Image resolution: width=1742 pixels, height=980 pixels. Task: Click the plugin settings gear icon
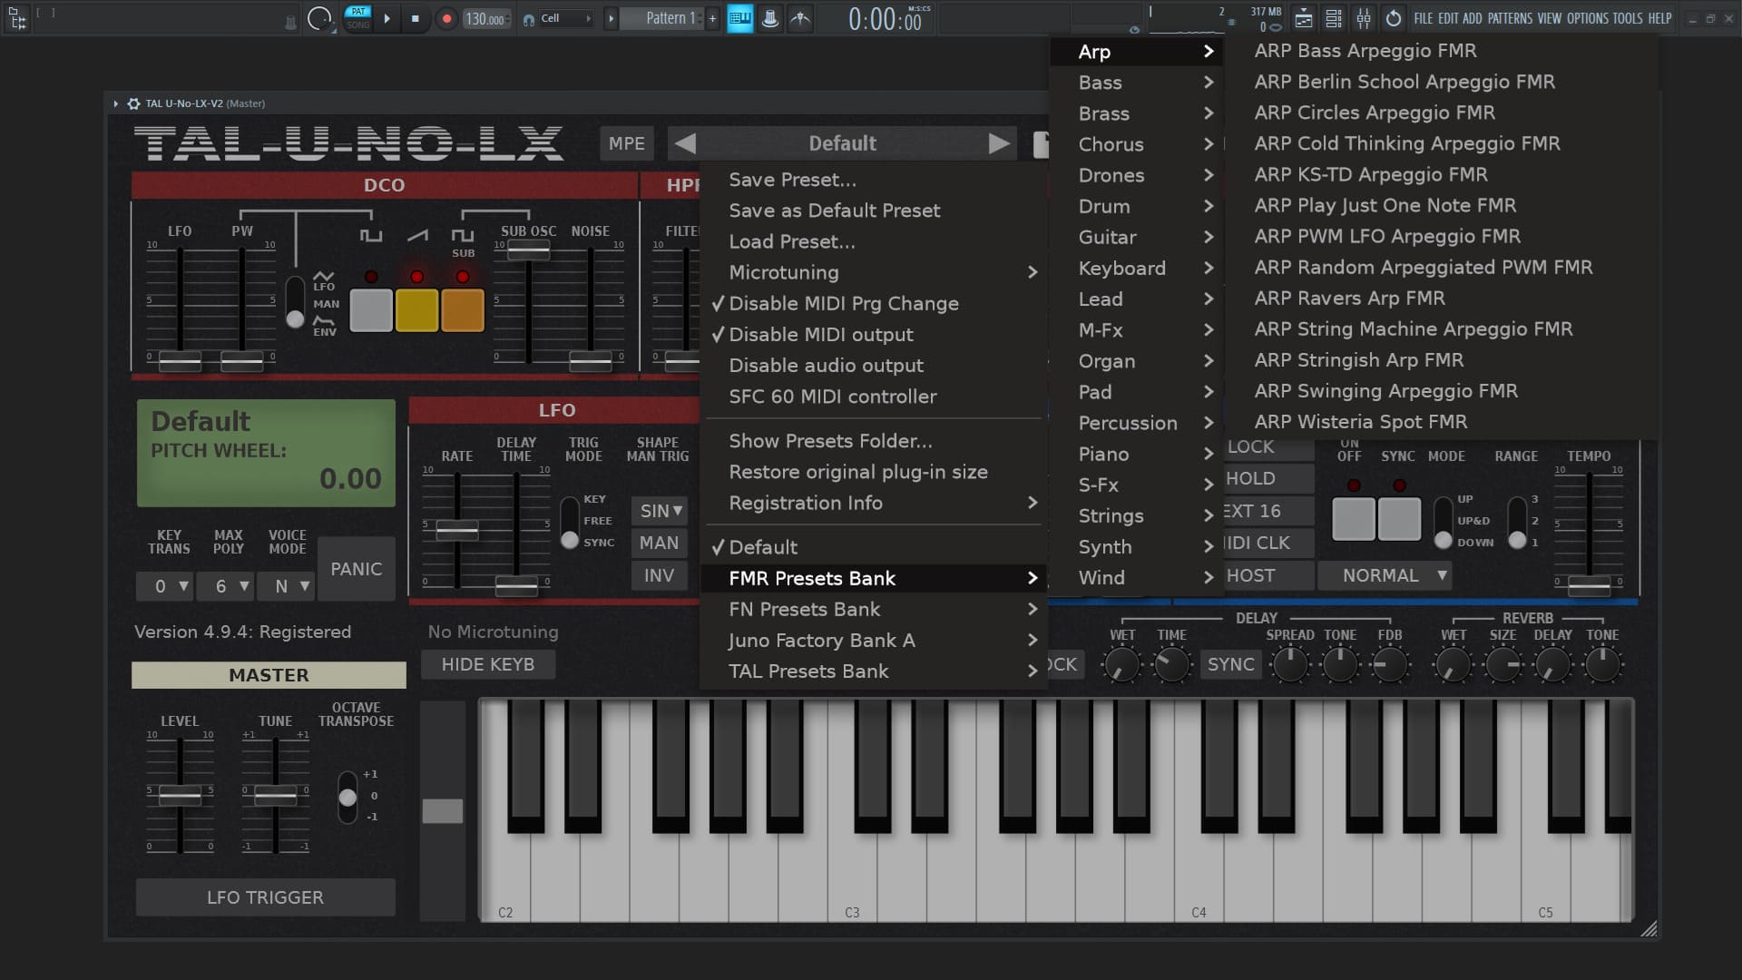click(133, 103)
